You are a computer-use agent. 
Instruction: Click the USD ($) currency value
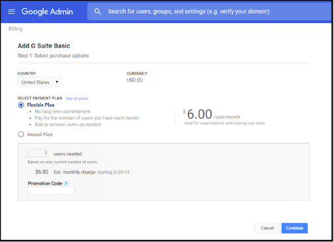pyautogui.click(x=134, y=80)
